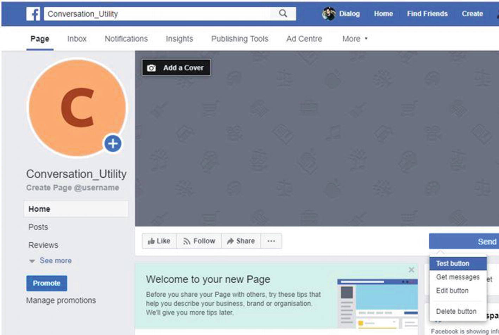Click the blue Send button
This screenshot has width=499, height=335.
click(x=464, y=242)
